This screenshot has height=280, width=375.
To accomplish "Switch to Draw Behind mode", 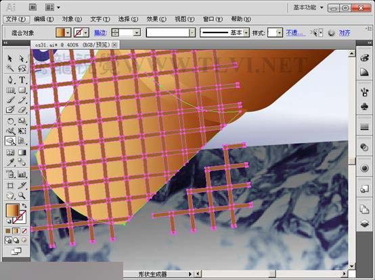I will pos(16,240).
